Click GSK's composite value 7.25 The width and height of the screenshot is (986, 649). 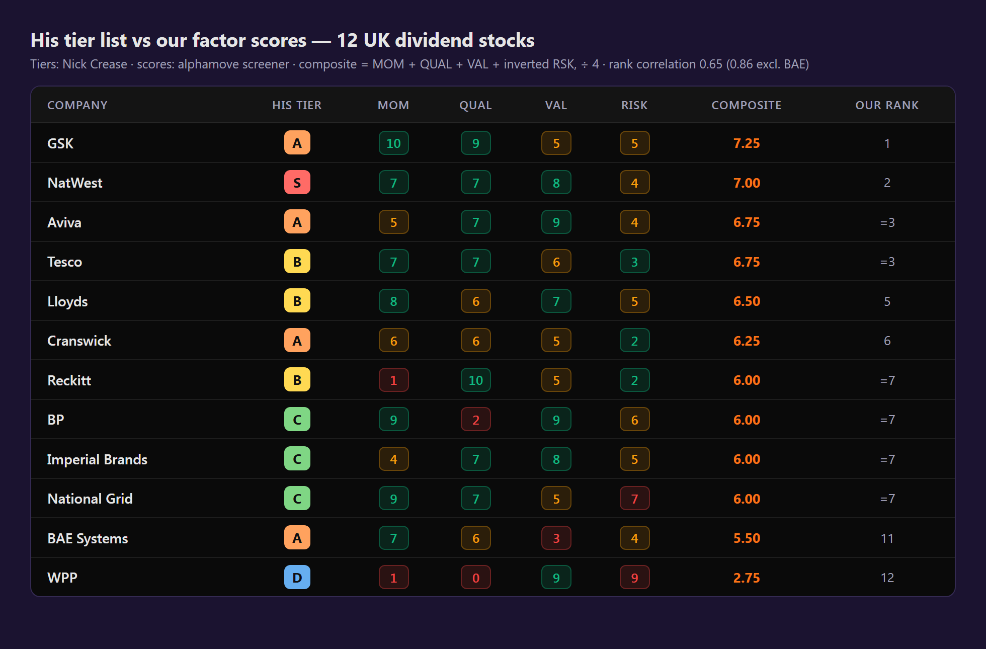(x=747, y=143)
